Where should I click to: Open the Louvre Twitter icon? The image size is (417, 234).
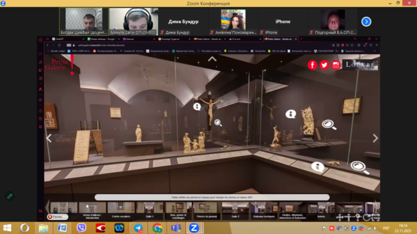click(324, 65)
